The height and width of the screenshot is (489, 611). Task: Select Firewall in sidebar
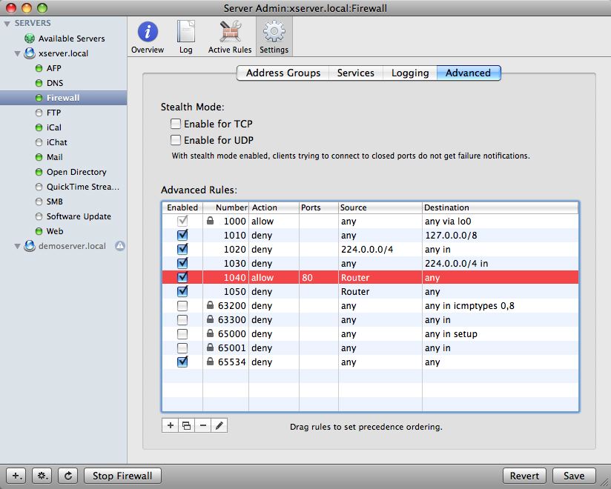point(63,98)
